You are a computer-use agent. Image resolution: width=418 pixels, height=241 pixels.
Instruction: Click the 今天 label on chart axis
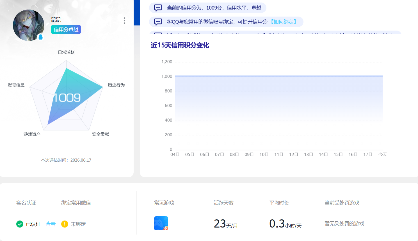383,155
